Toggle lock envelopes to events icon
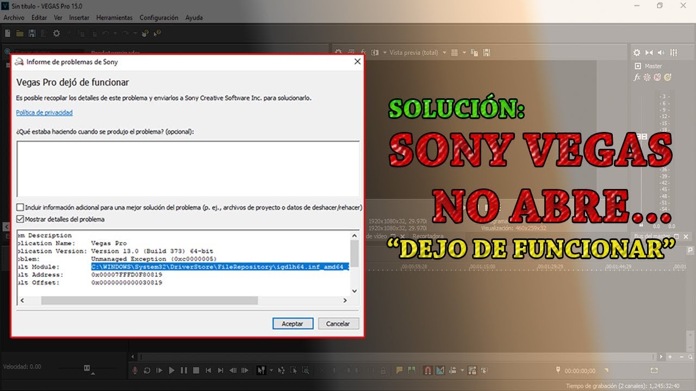The width and height of the screenshot is (696, 391). [471, 370]
